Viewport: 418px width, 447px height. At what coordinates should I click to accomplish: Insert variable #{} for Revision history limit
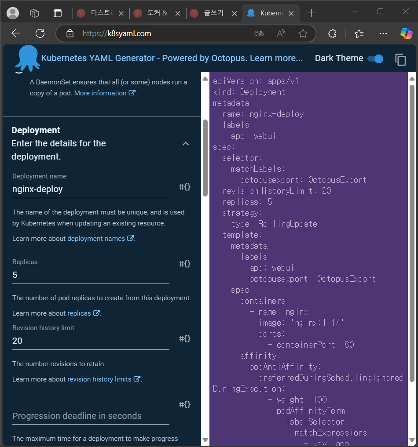click(x=185, y=339)
